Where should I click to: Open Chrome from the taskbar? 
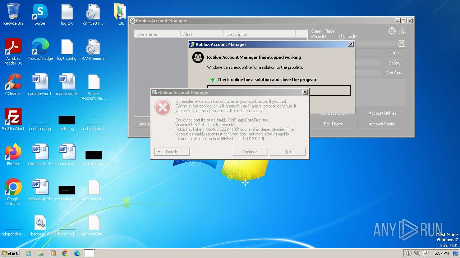[x=65, y=253]
